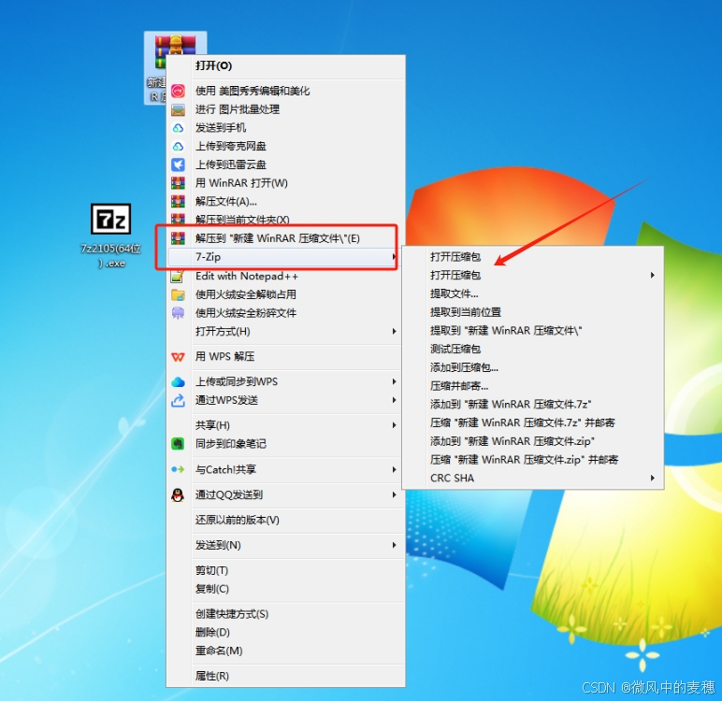Select 添加到 "新建 WinRAR 压缩文件.zip"
The height and width of the screenshot is (701, 722).
(533, 441)
